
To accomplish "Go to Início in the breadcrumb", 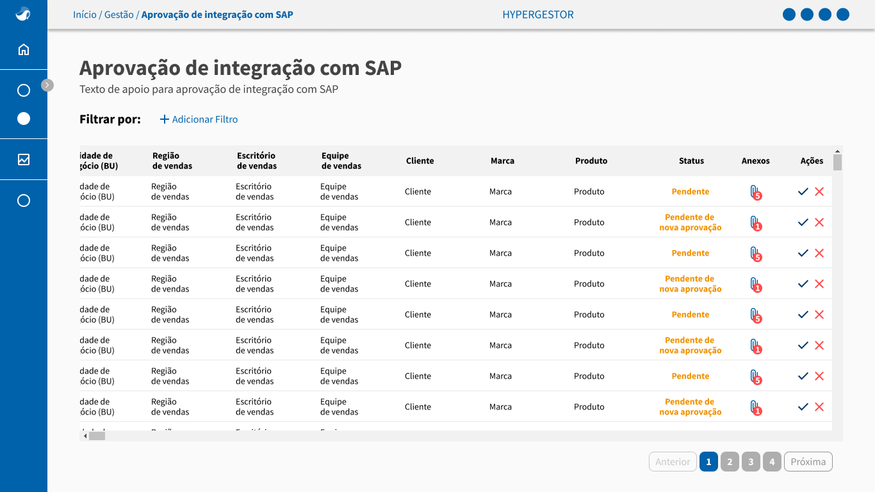I will point(85,14).
